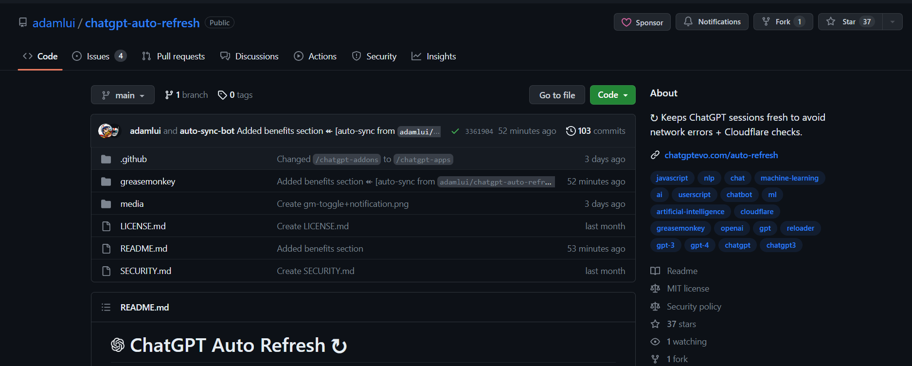
Task: Open the Discussions tab
Action: coord(249,56)
